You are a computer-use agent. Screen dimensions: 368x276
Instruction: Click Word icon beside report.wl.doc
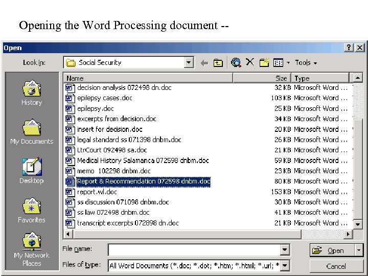point(70,192)
